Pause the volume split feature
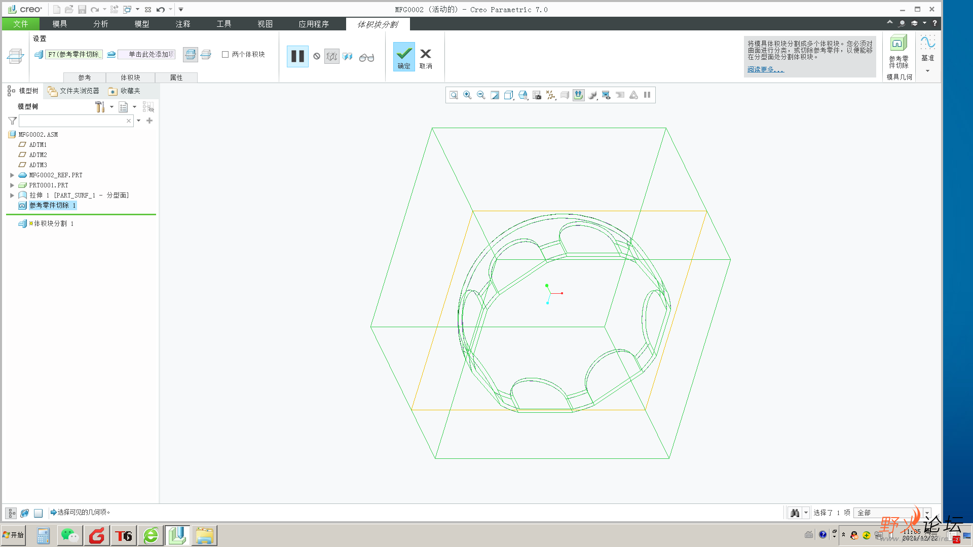Viewport: 973px width, 547px height. pyautogui.click(x=297, y=56)
